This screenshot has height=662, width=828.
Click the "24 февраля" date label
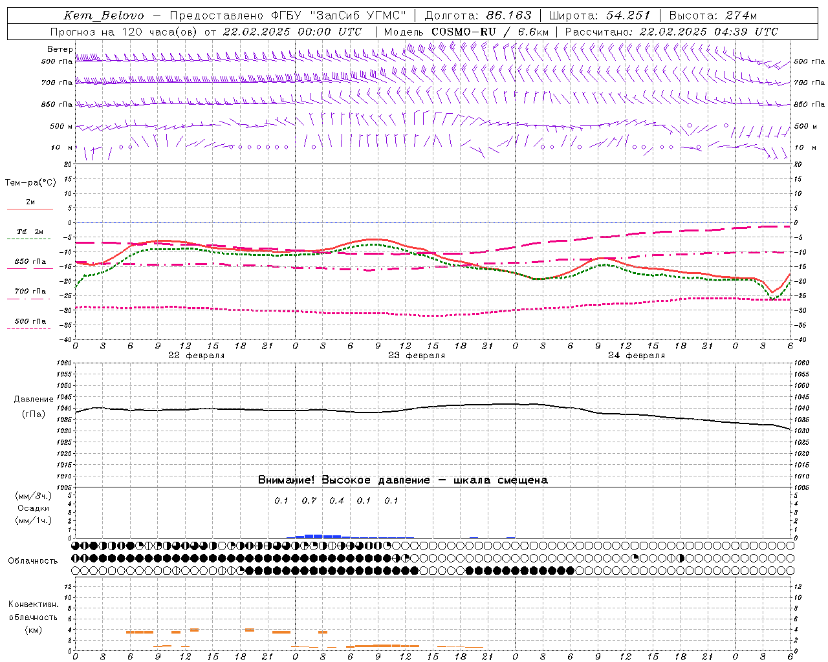point(637,356)
